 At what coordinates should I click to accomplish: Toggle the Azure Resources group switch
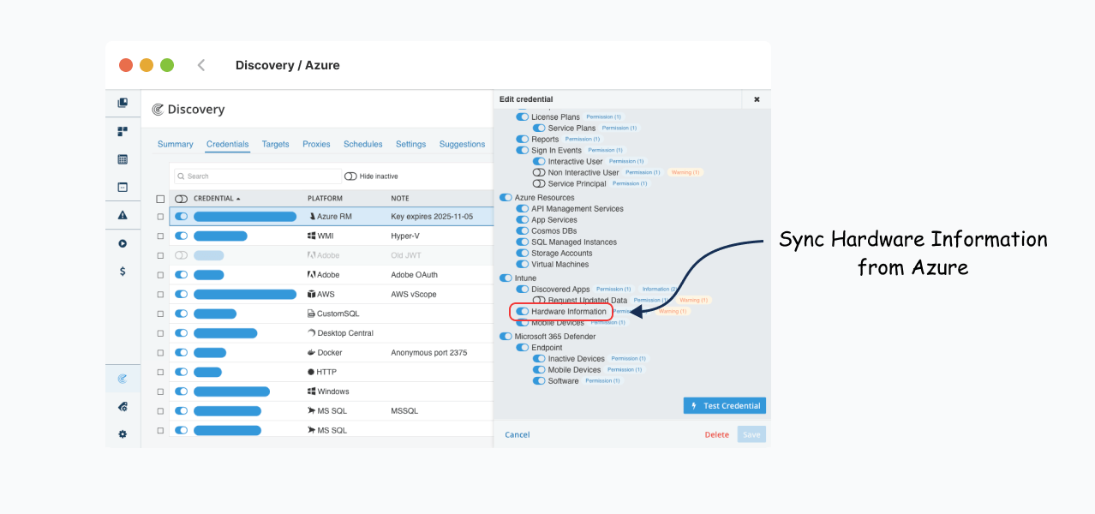pos(506,198)
